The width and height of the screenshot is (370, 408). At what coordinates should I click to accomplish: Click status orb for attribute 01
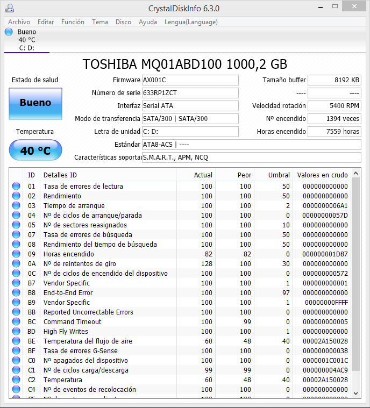pyautogui.click(x=16, y=187)
